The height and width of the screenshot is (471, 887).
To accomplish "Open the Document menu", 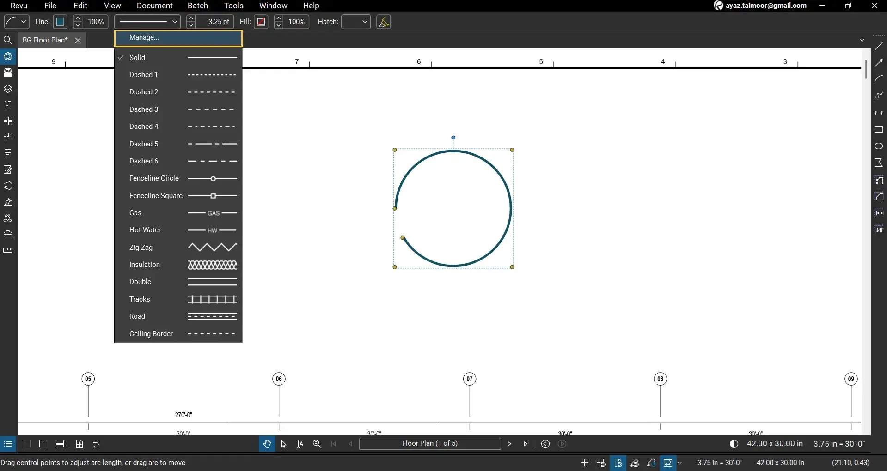I will coord(154,6).
